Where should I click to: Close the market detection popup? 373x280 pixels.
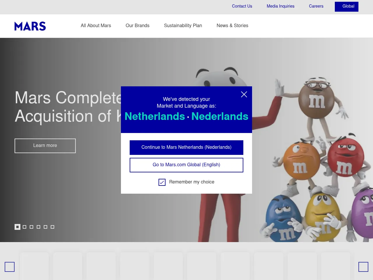click(x=244, y=94)
